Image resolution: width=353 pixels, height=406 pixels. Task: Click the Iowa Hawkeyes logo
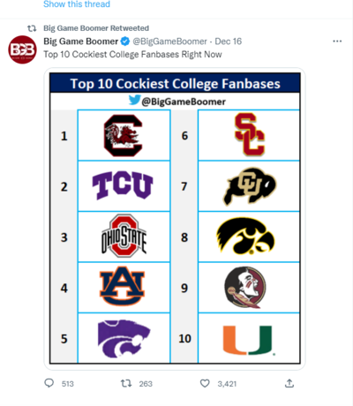pyautogui.click(x=245, y=237)
